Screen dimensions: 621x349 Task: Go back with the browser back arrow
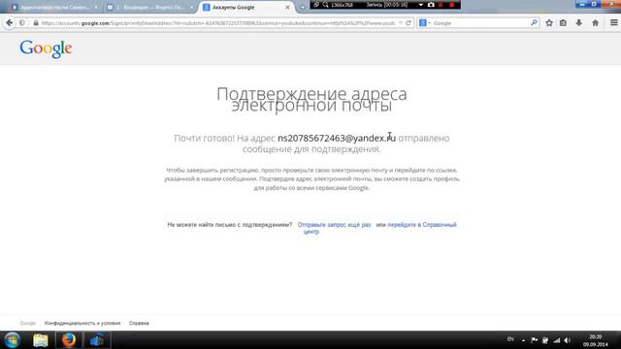click(x=9, y=23)
